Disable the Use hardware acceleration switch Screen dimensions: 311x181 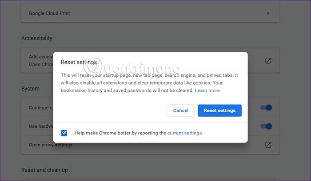pyautogui.click(x=266, y=126)
